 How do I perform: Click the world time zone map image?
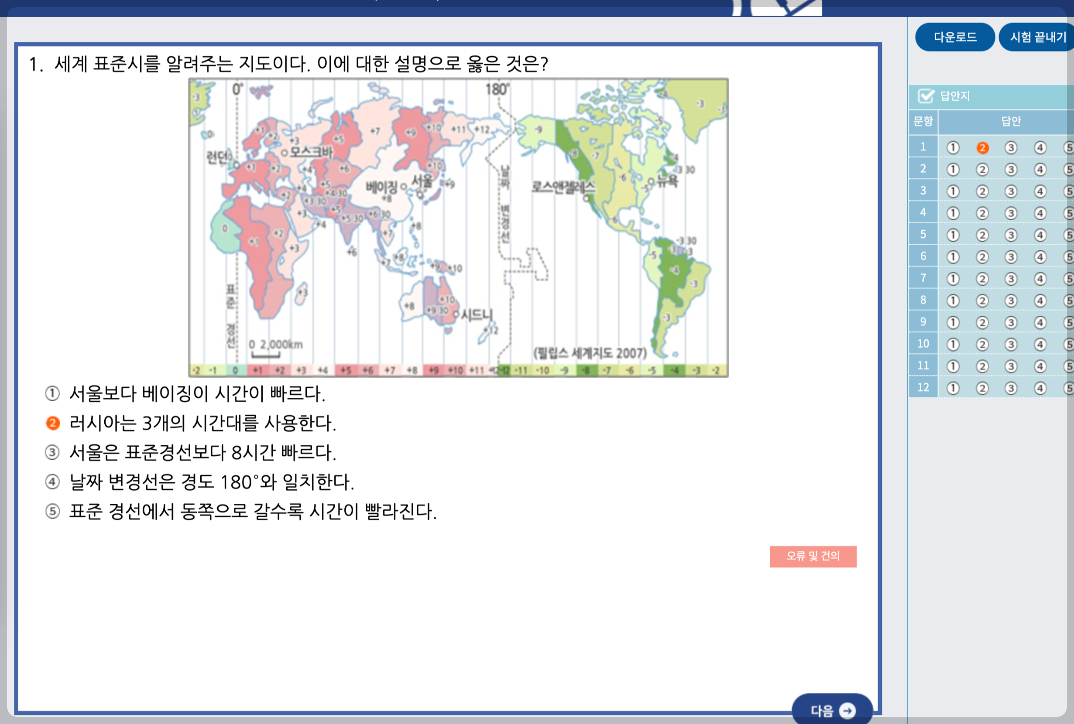[x=458, y=227]
